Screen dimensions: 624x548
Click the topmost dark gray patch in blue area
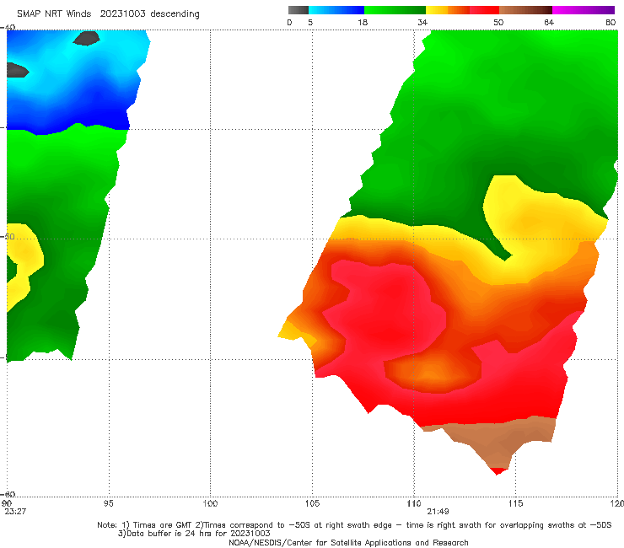coord(86,39)
